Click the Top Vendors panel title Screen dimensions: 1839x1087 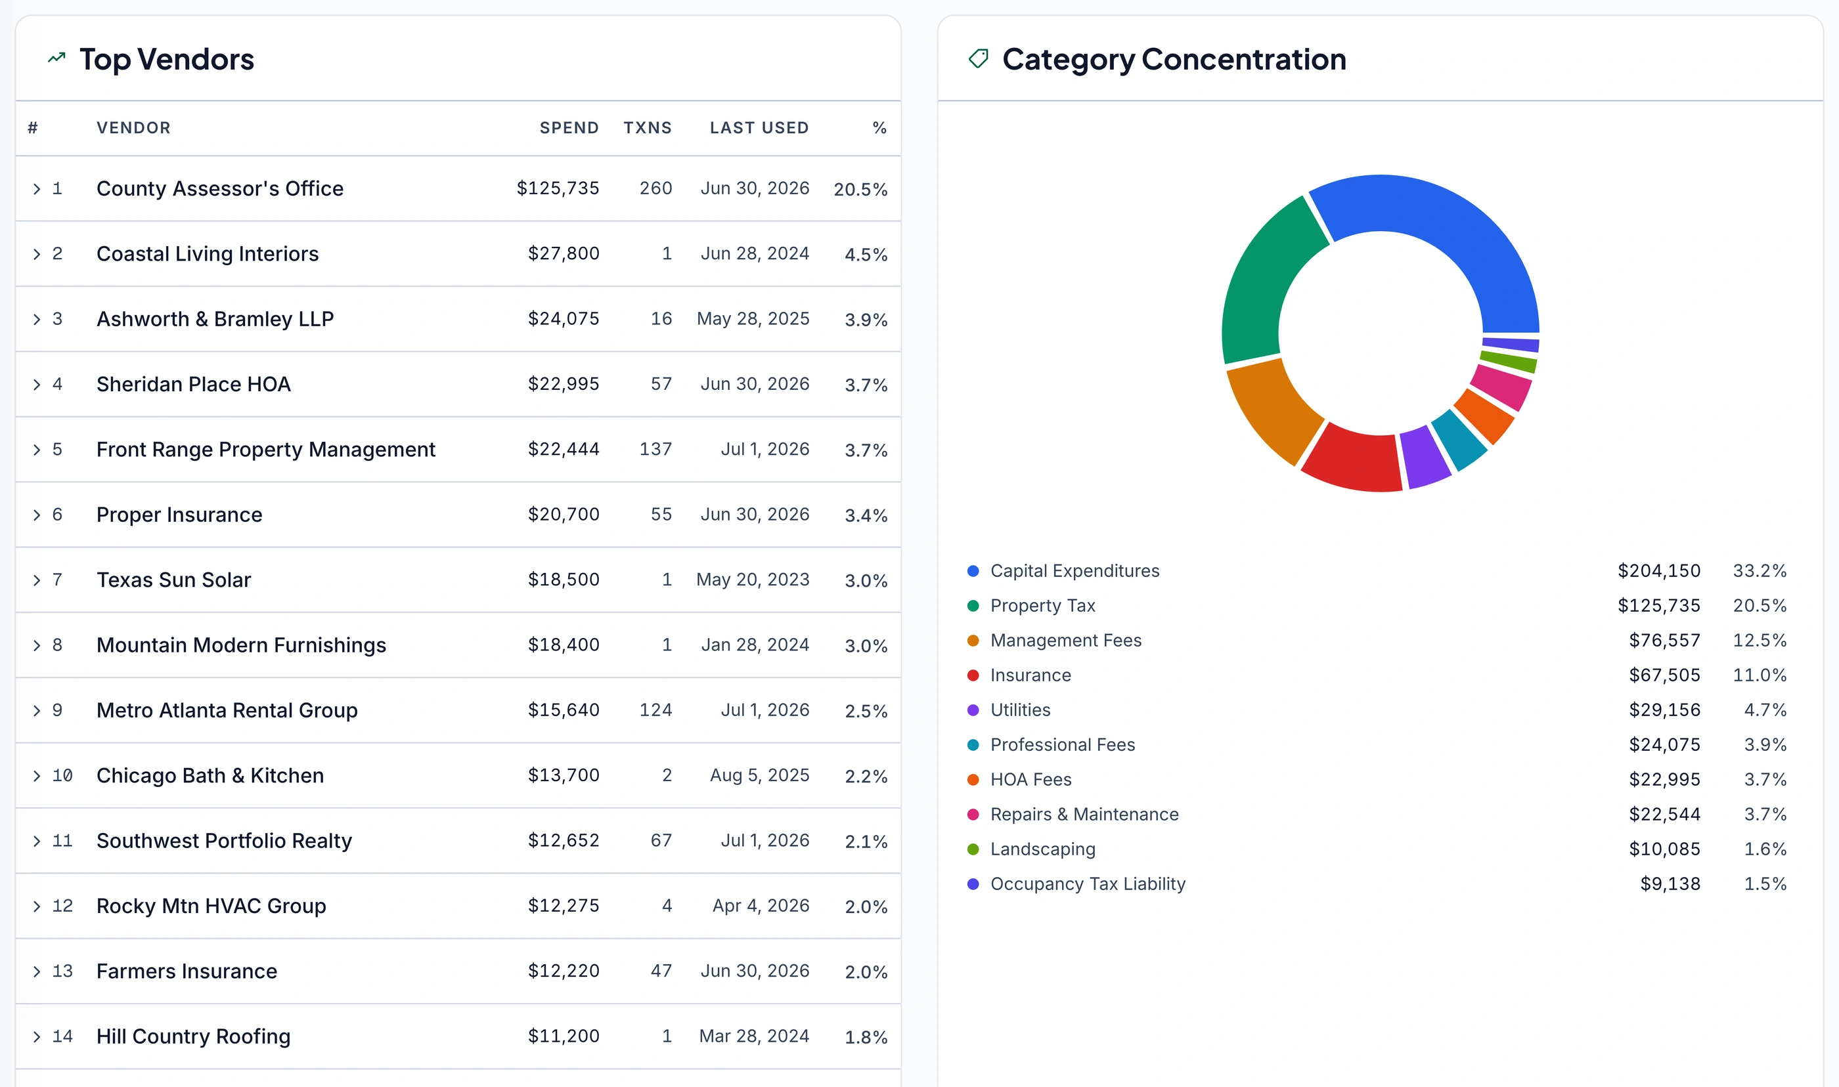coord(167,59)
